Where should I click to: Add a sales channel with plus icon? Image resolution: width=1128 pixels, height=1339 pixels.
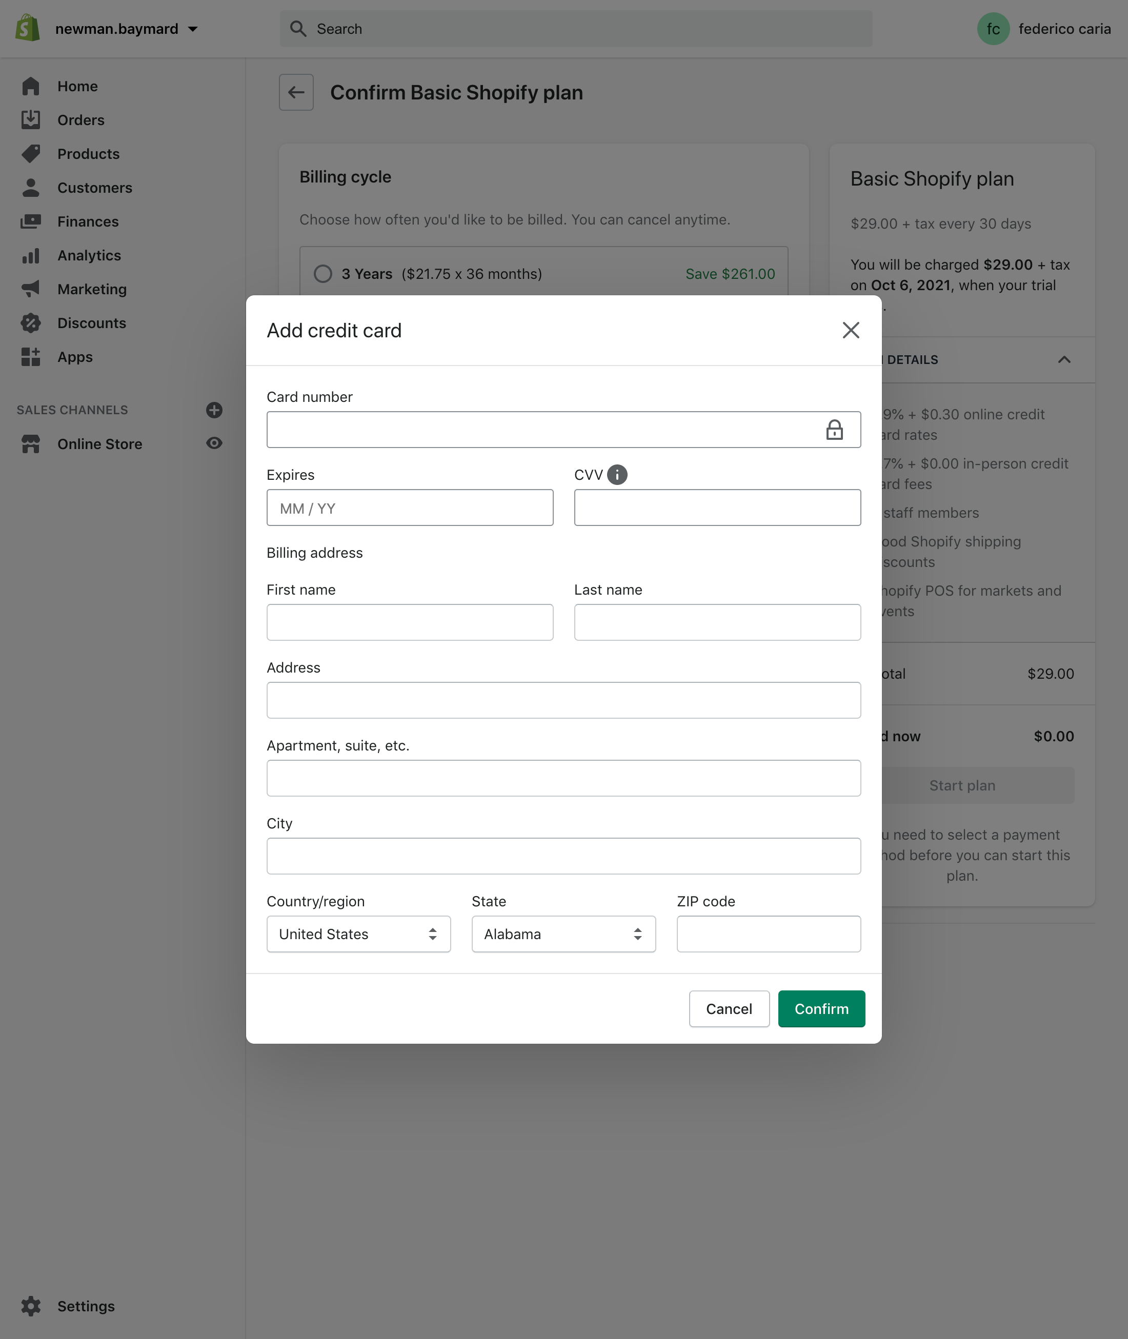pos(214,410)
